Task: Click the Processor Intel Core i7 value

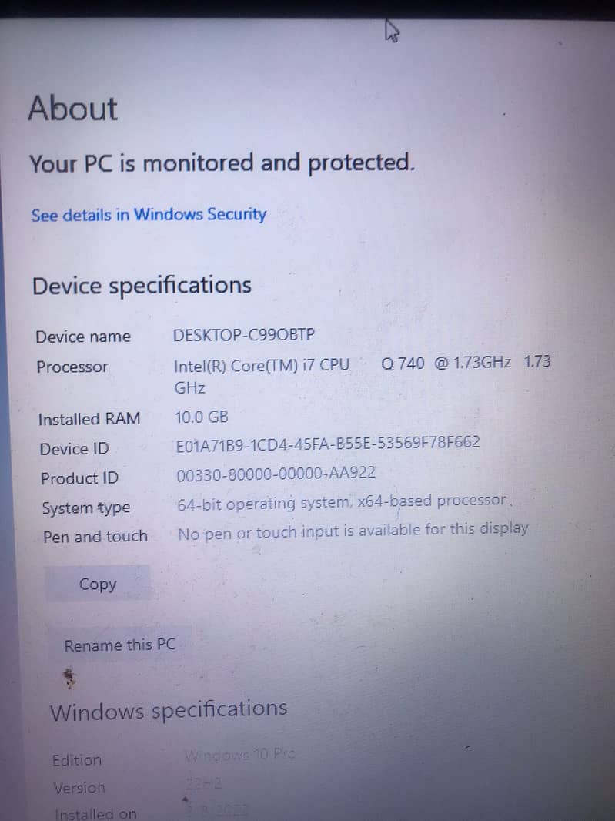Action: tap(362, 375)
